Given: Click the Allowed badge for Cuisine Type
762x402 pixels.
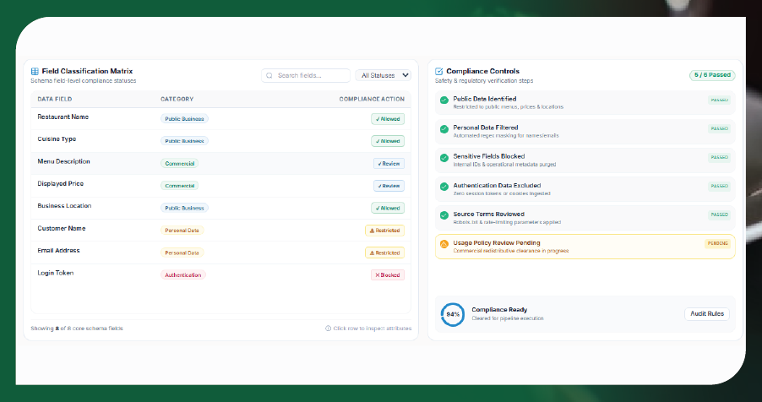Looking at the screenshot, I should [388, 141].
